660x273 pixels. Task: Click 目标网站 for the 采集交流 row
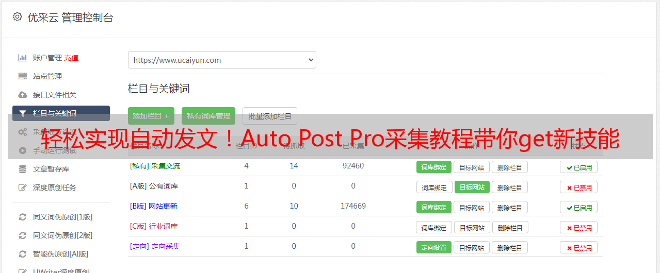472,167
